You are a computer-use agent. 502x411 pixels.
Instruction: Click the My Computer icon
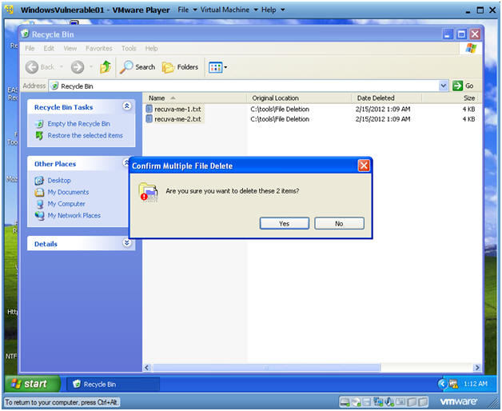[40, 204]
